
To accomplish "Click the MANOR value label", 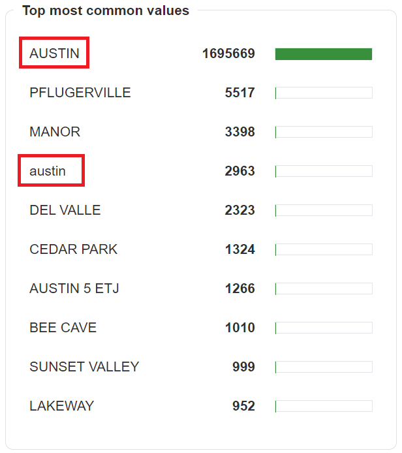I will pos(55,132).
